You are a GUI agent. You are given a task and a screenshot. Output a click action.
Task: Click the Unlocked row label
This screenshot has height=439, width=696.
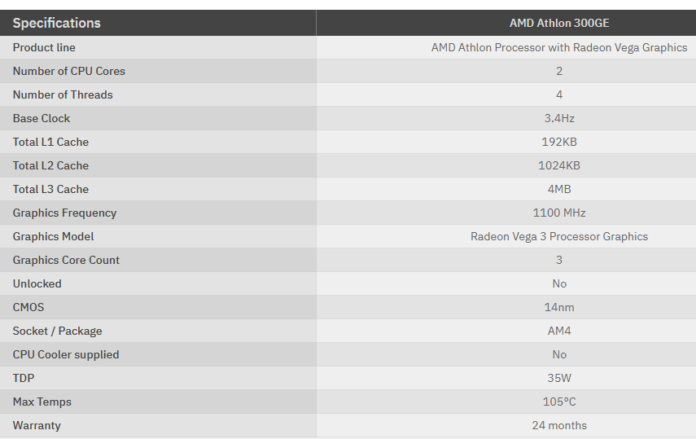[x=37, y=283]
